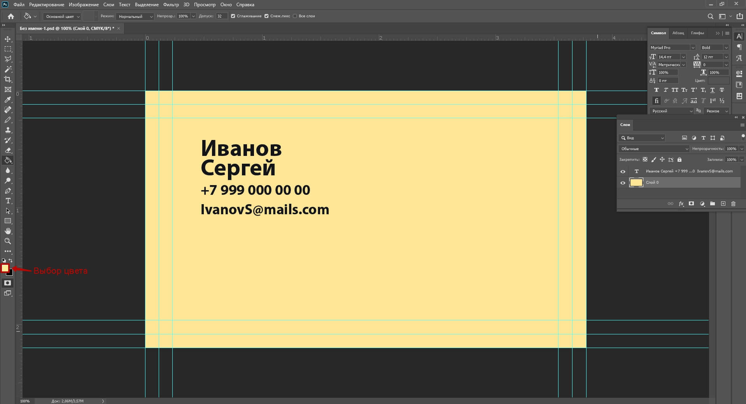Select the Zoom tool
This screenshot has width=746, height=404.
pyautogui.click(x=8, y=241)
